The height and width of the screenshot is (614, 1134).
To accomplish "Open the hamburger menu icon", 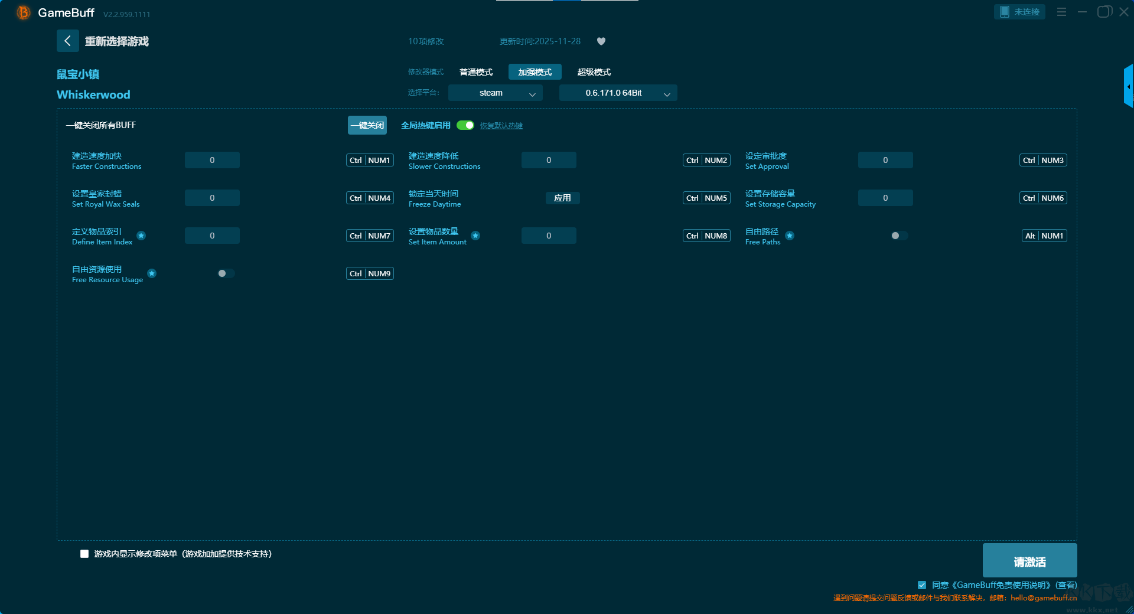I will click(1061, 12).
